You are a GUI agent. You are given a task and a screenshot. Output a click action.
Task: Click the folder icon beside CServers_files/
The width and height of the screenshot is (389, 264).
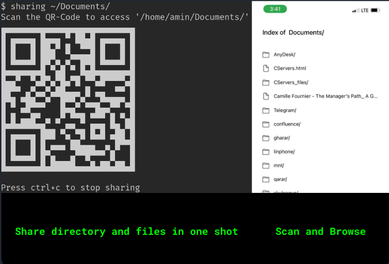tap(266, 82)
